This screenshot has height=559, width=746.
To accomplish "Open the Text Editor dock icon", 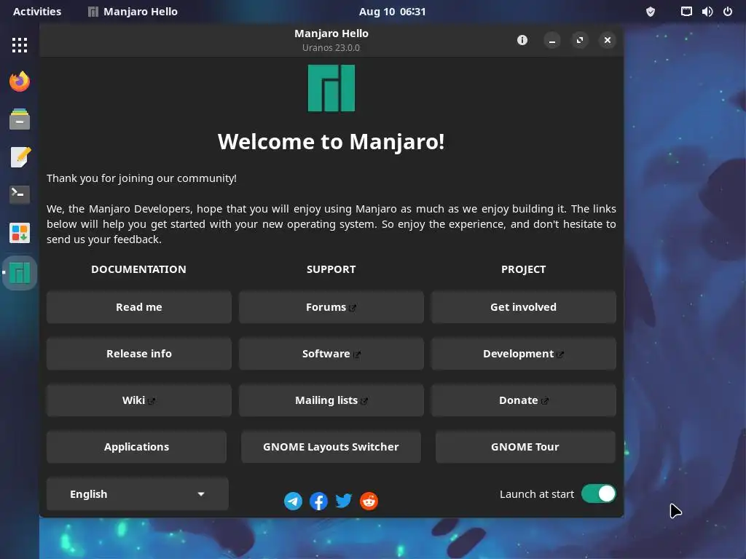I will tap(20, 157).
